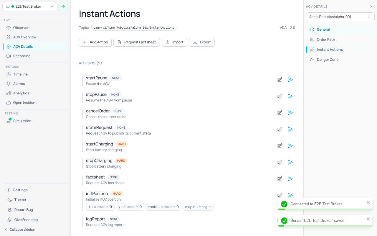Dismiss the Connected to E2E Test Broker notification
377x236 pixels.
(368, 202)
